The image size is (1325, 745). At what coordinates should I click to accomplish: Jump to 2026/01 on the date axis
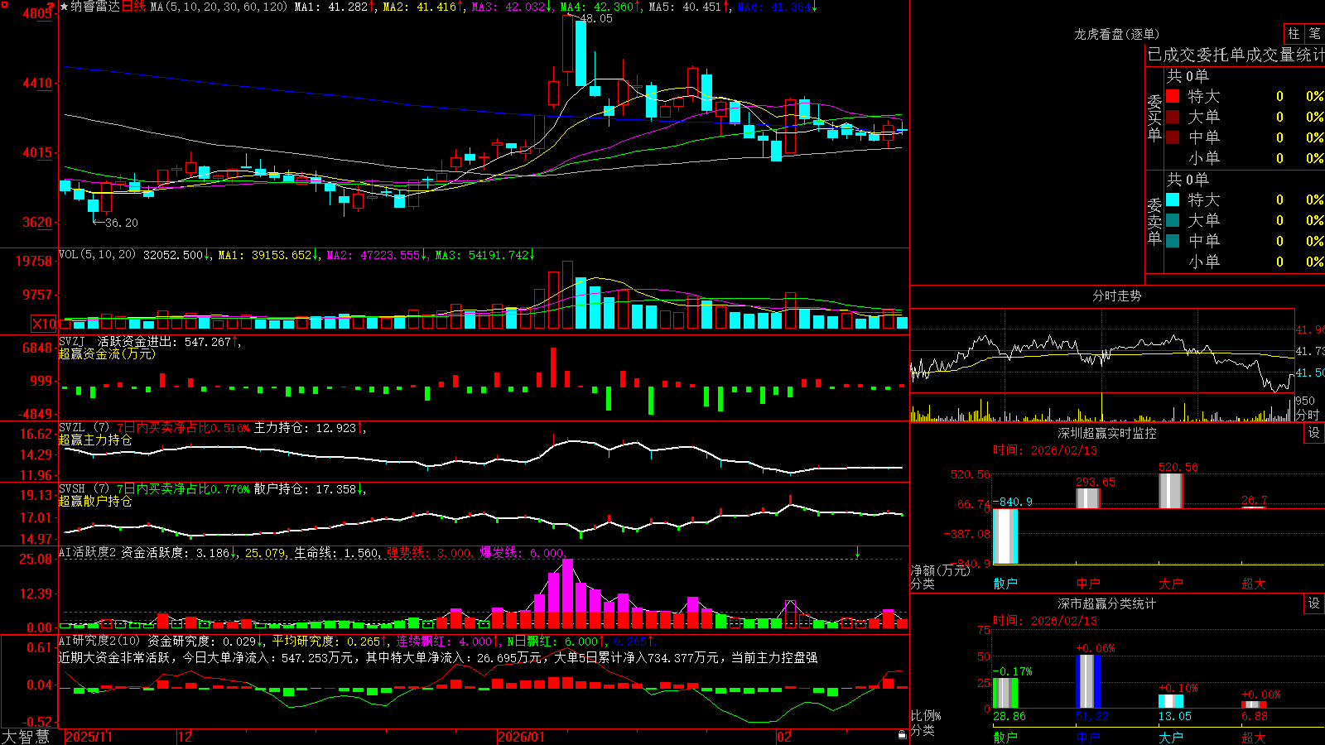point(522,737)
